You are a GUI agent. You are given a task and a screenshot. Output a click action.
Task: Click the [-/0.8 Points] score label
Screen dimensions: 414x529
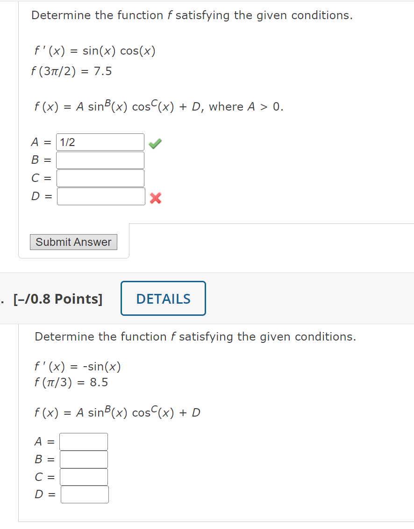coord(59,299)
